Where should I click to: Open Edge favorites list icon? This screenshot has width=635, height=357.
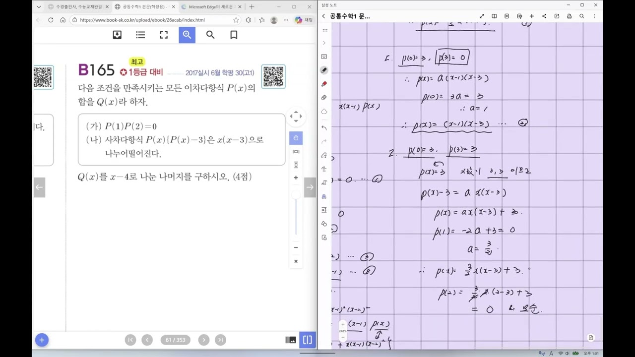(261, 20)
